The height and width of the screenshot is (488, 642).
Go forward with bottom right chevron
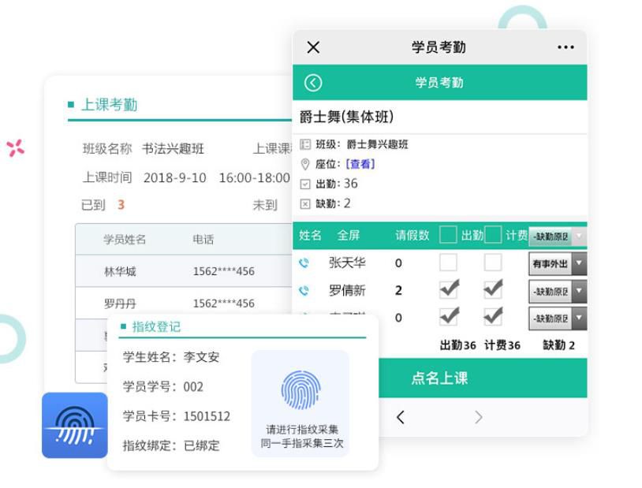point(478,417)
